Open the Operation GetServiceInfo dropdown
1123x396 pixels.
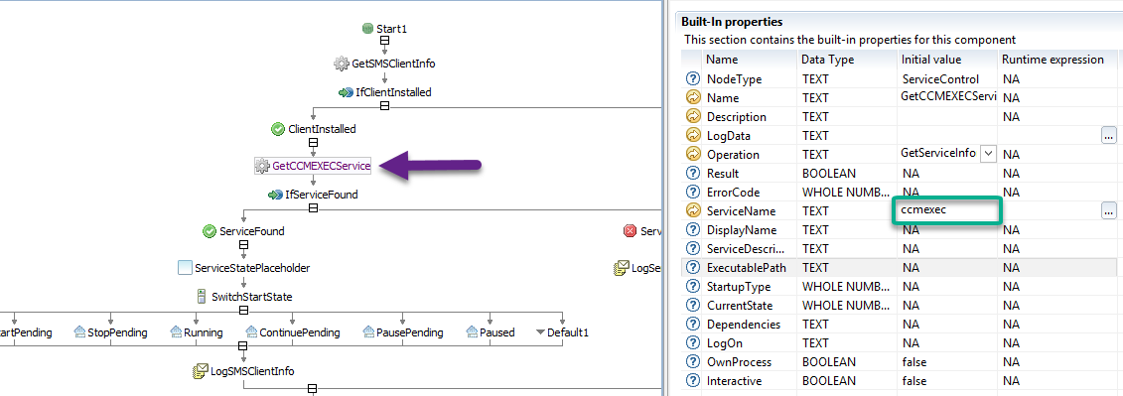[988, 153]
